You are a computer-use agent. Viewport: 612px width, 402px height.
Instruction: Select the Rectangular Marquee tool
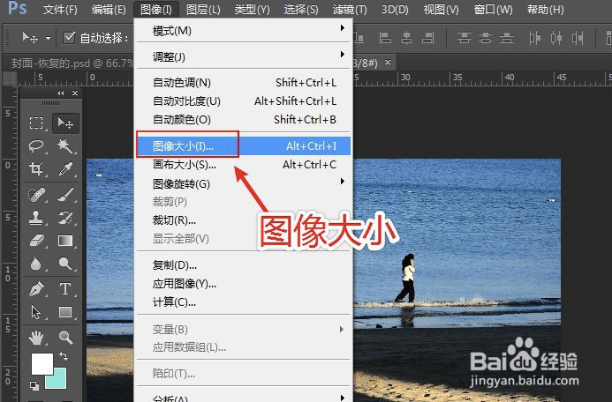[x=36, y=123]
